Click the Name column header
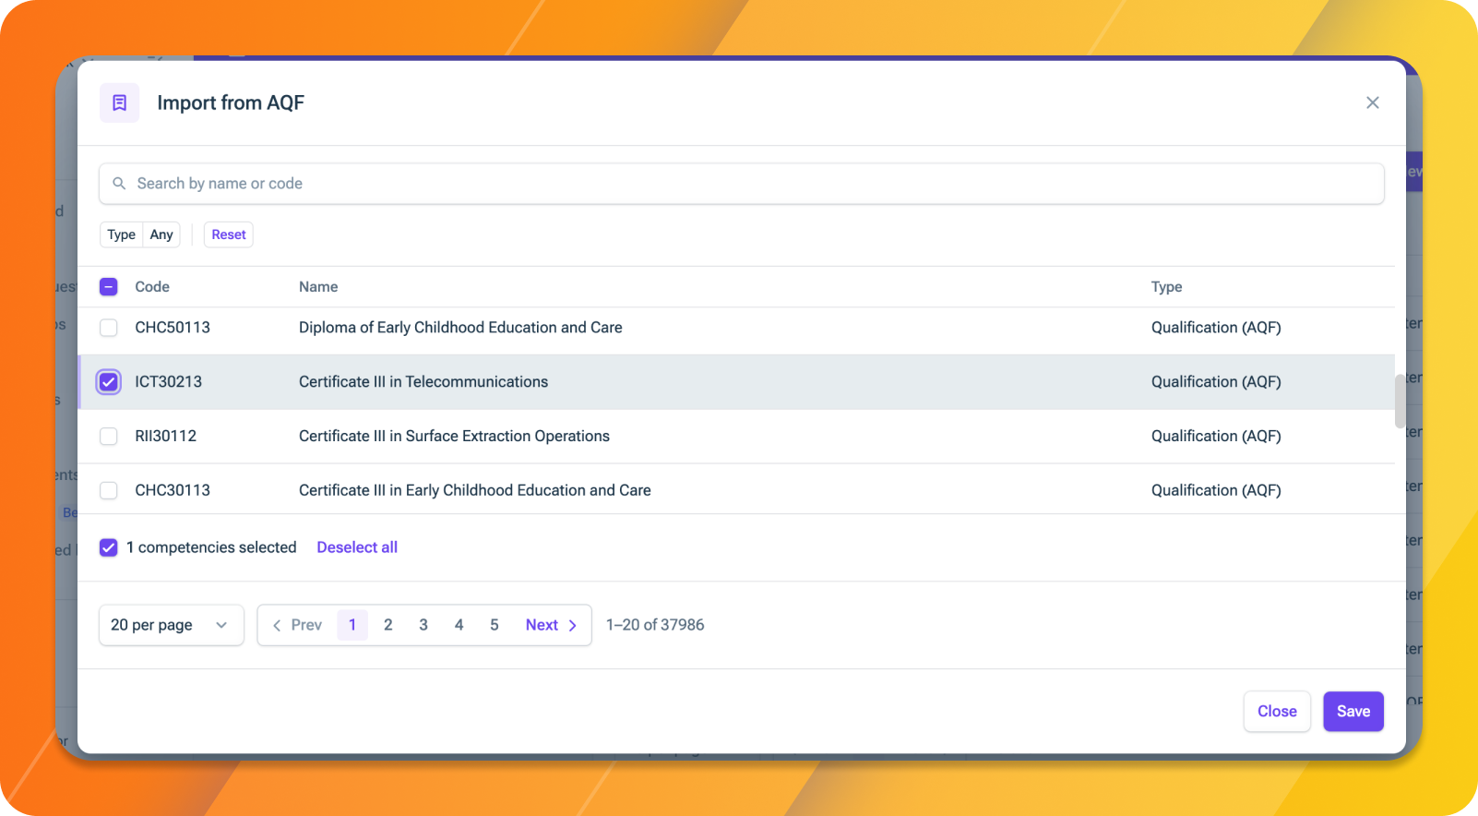This screenshot has width=1478, height=816. pyautogui.click(x=318, y=287)
